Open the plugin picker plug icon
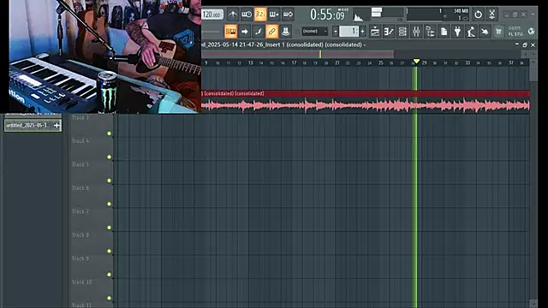This screenshot has height=308, width=548. pos(457,32)
